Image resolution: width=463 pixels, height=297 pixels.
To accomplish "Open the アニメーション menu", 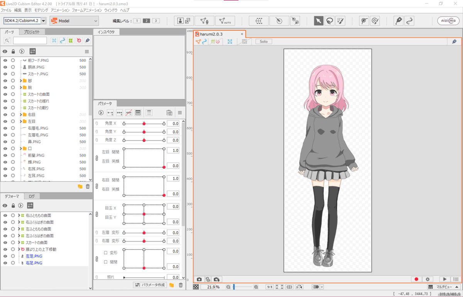I will [60, 10].
